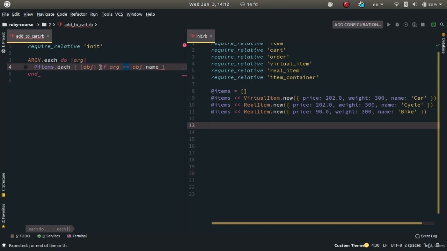This screenshot has height=251, width=447.
Task: Open the TODO tool window
Action: [20, 236]
